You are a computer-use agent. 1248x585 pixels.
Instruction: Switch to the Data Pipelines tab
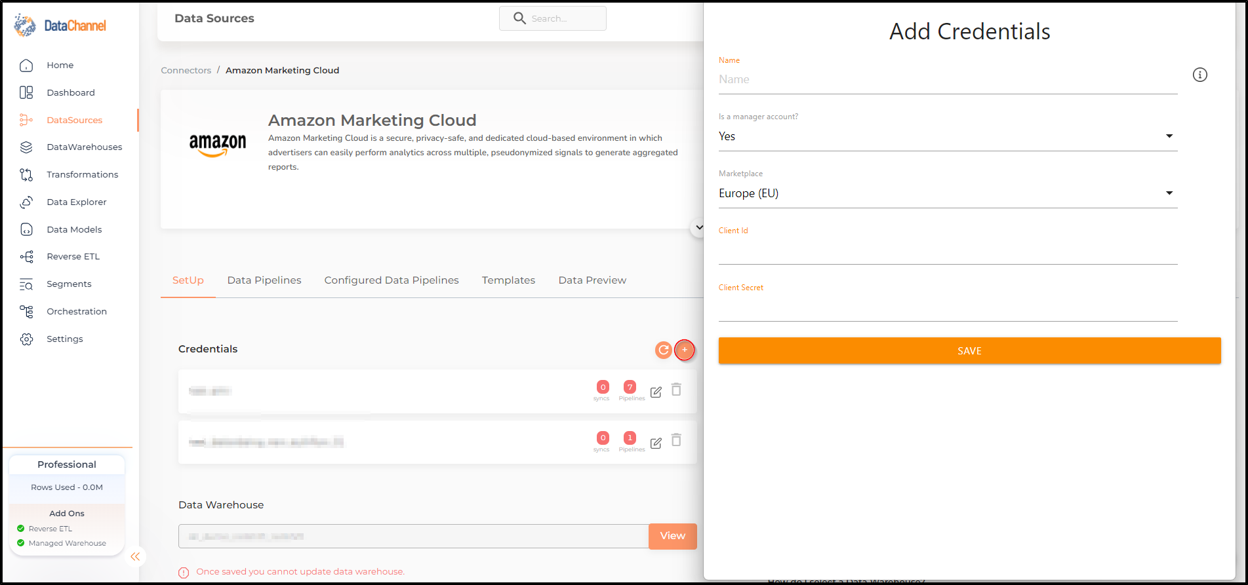[264, 280]
